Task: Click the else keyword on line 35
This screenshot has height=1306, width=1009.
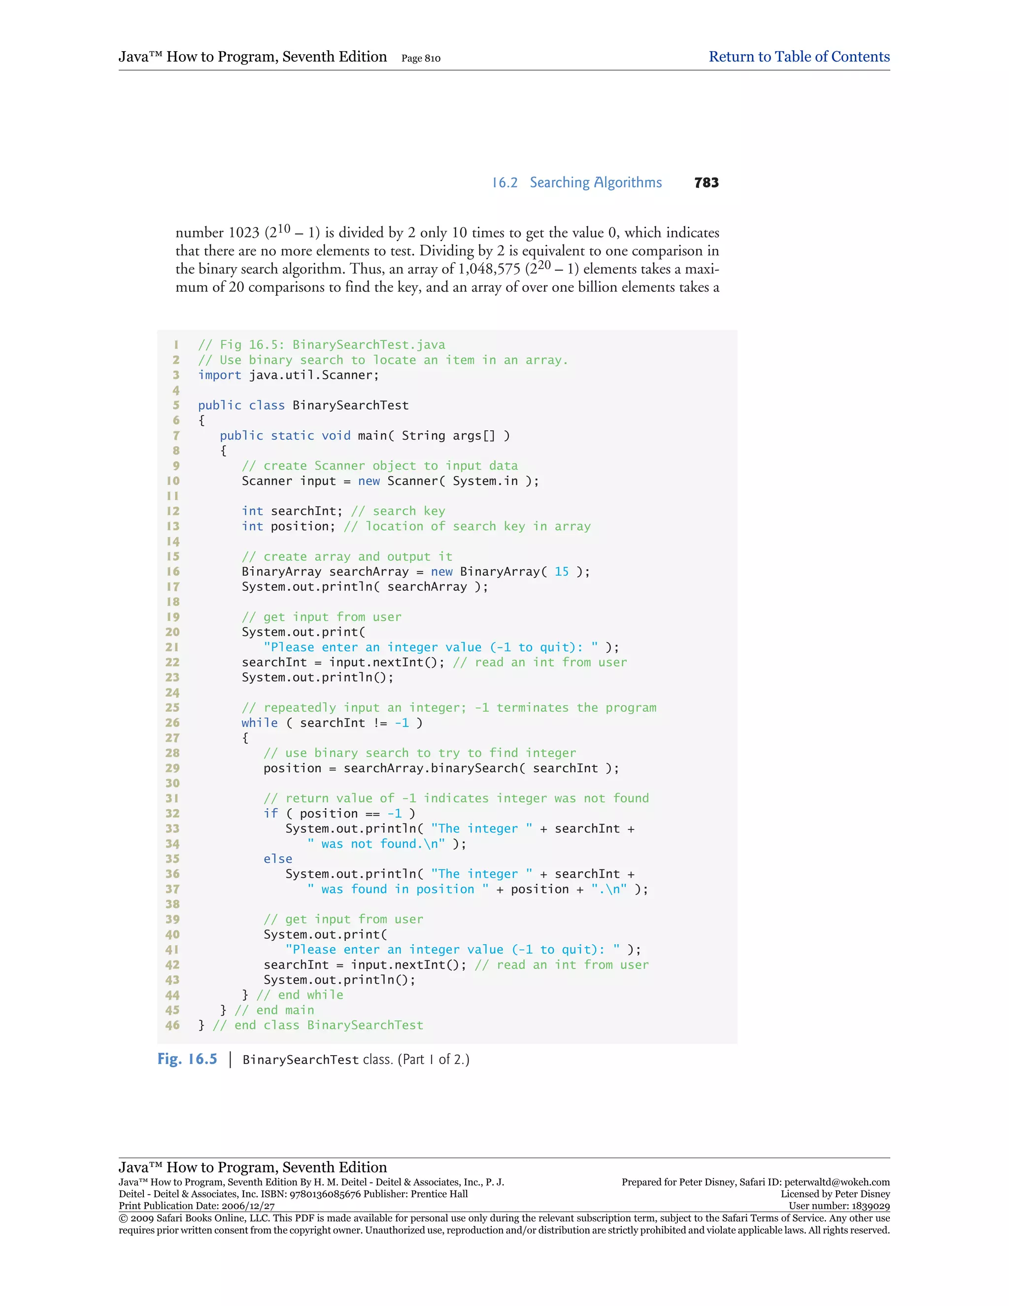Action: pyautogui.click(x=278, y=859)
